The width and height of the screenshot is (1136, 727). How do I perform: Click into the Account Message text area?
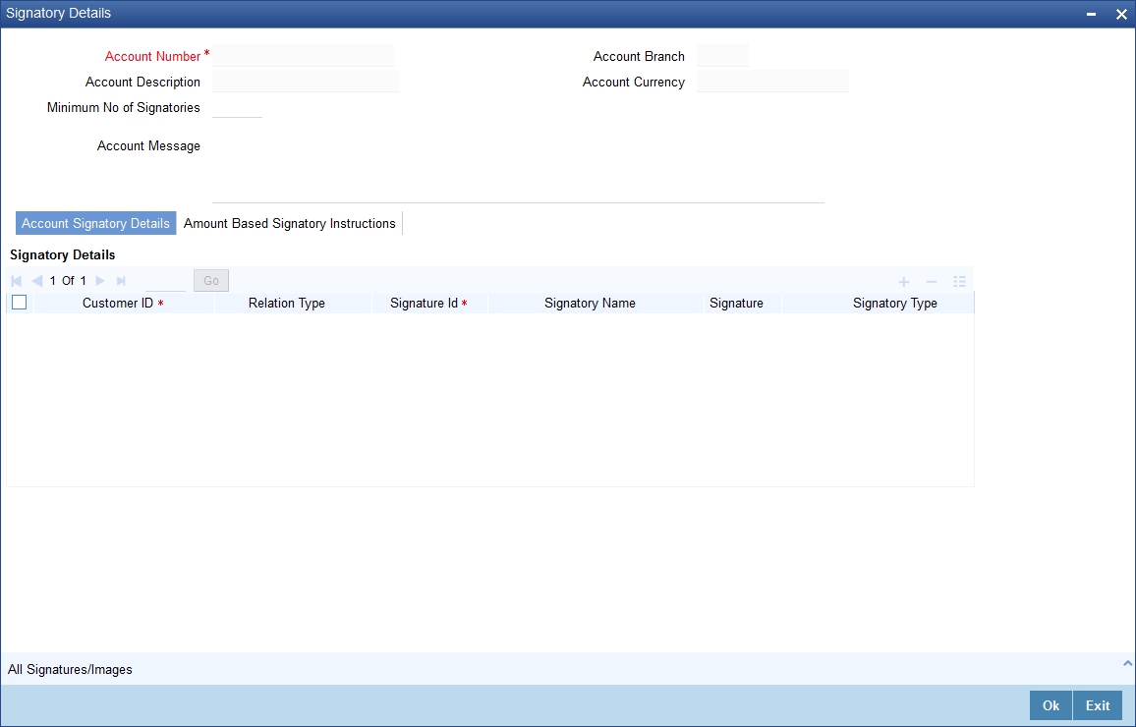click(x=518, y=165)
